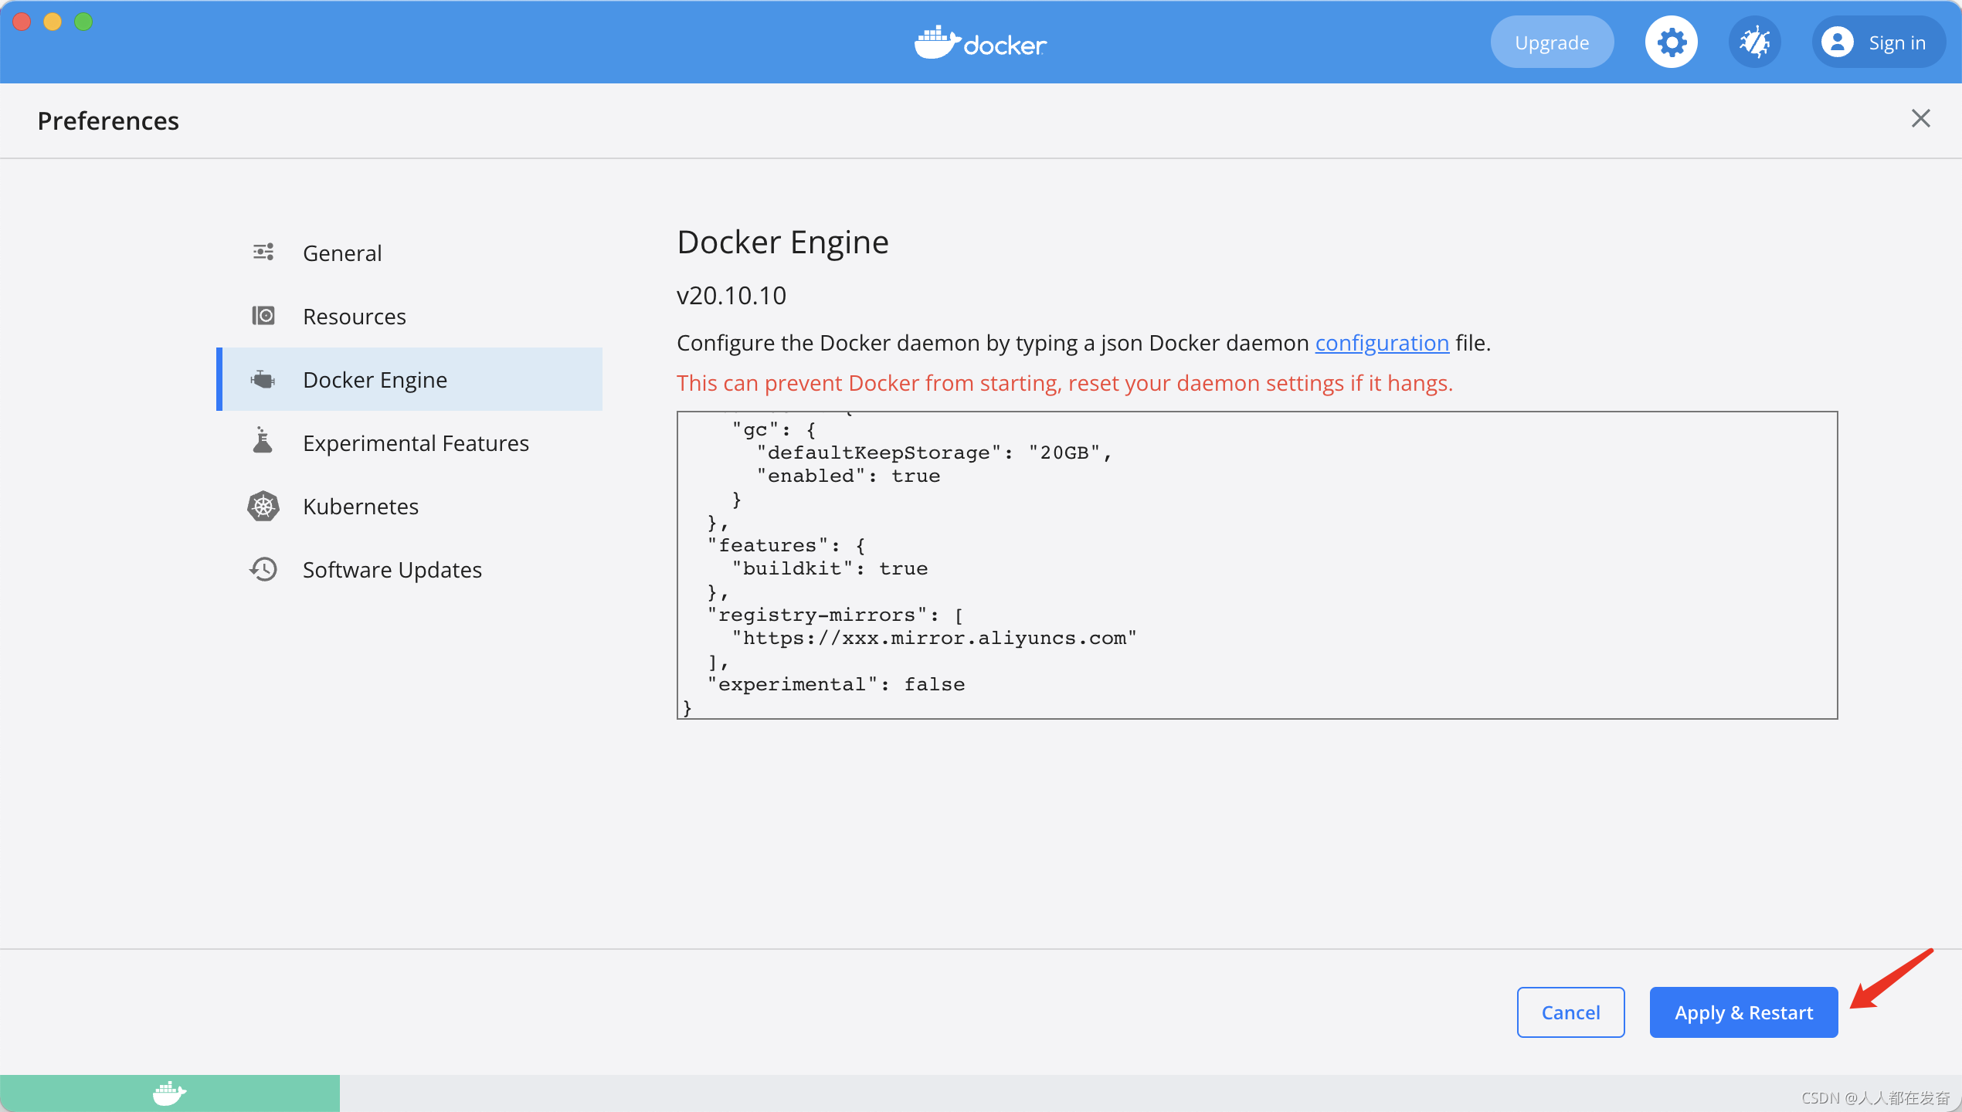This screenshot has height=1112, width=1962.
Task: Open Software Updates settings
Action: [x=409, y=569]
